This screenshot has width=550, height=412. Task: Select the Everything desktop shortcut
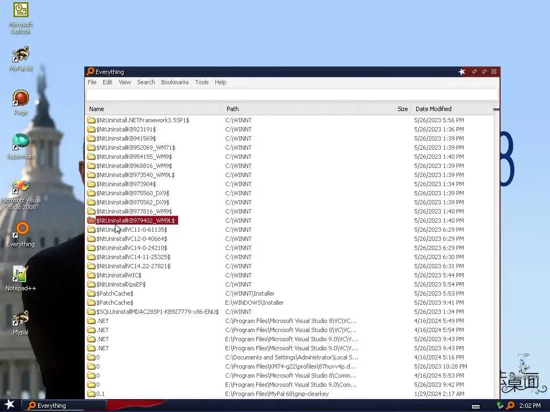pyautogui.click(x=21, y=234)
